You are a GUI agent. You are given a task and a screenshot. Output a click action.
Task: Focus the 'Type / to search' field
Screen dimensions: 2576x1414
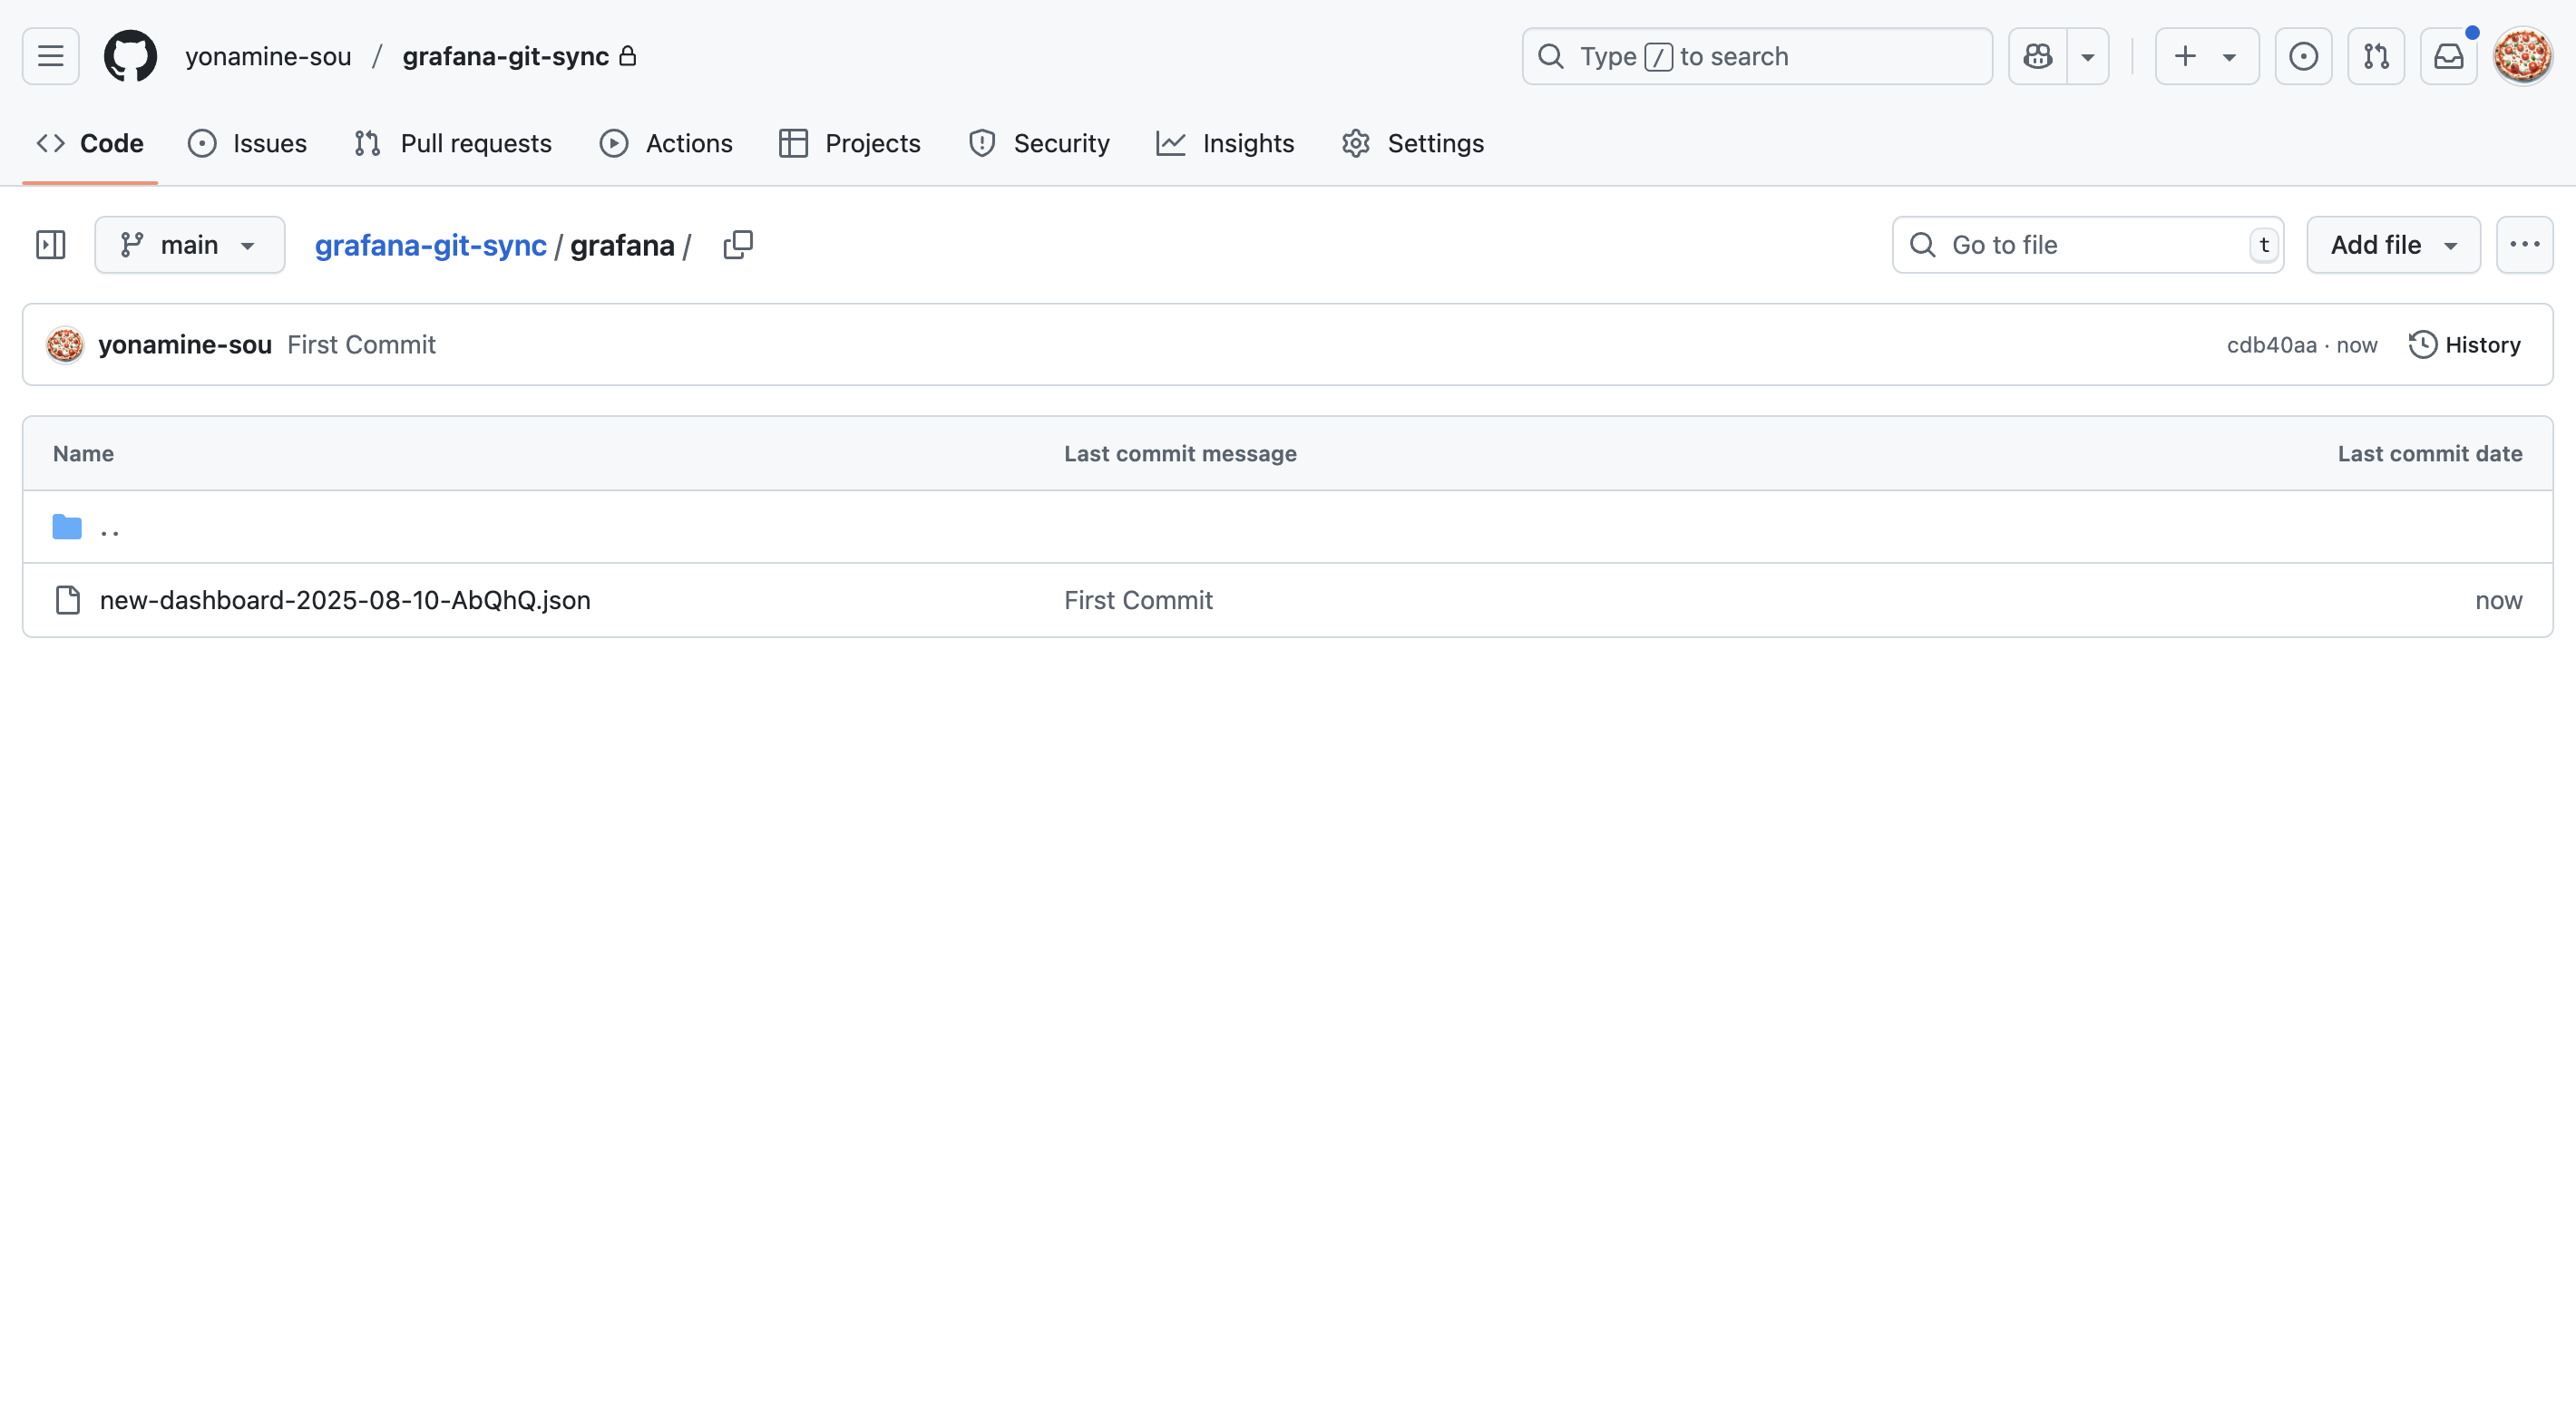(1757, 56)
